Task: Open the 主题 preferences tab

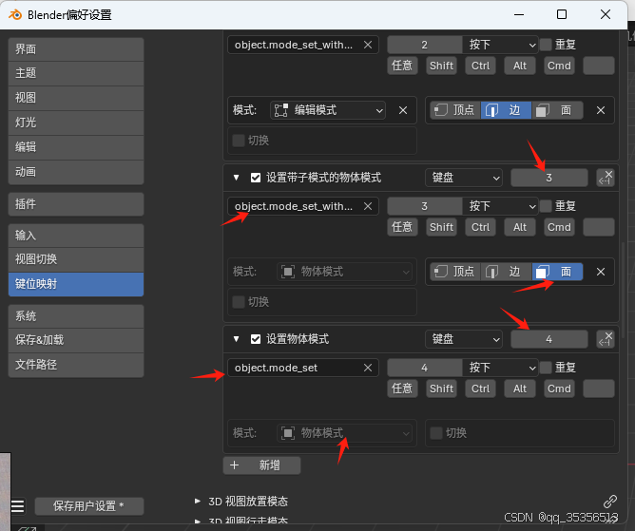Action: point(76,73)
